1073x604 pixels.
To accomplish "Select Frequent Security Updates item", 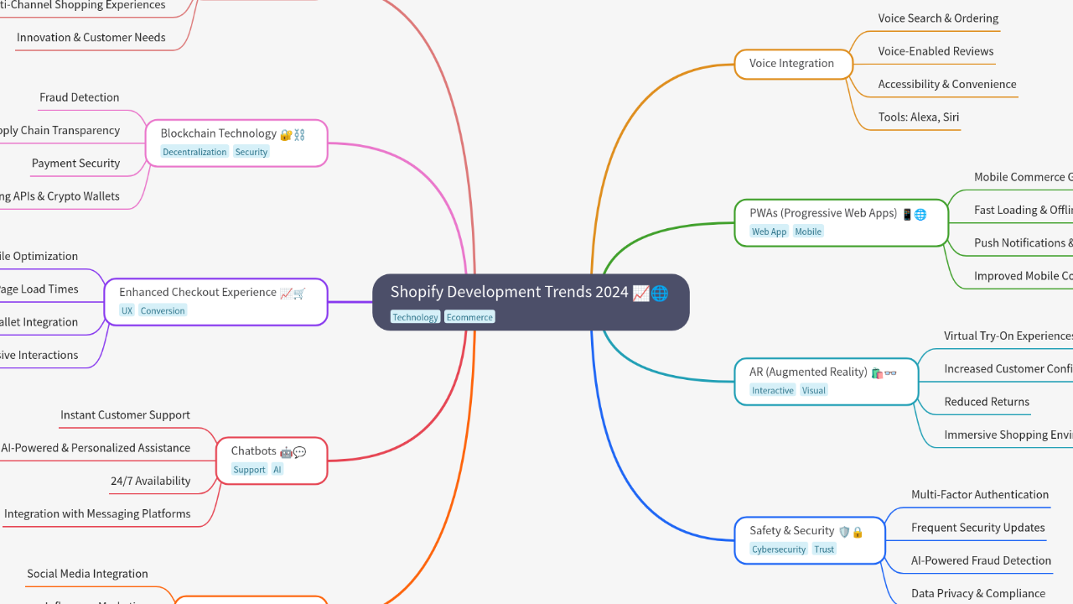I will tap(978, 528).
